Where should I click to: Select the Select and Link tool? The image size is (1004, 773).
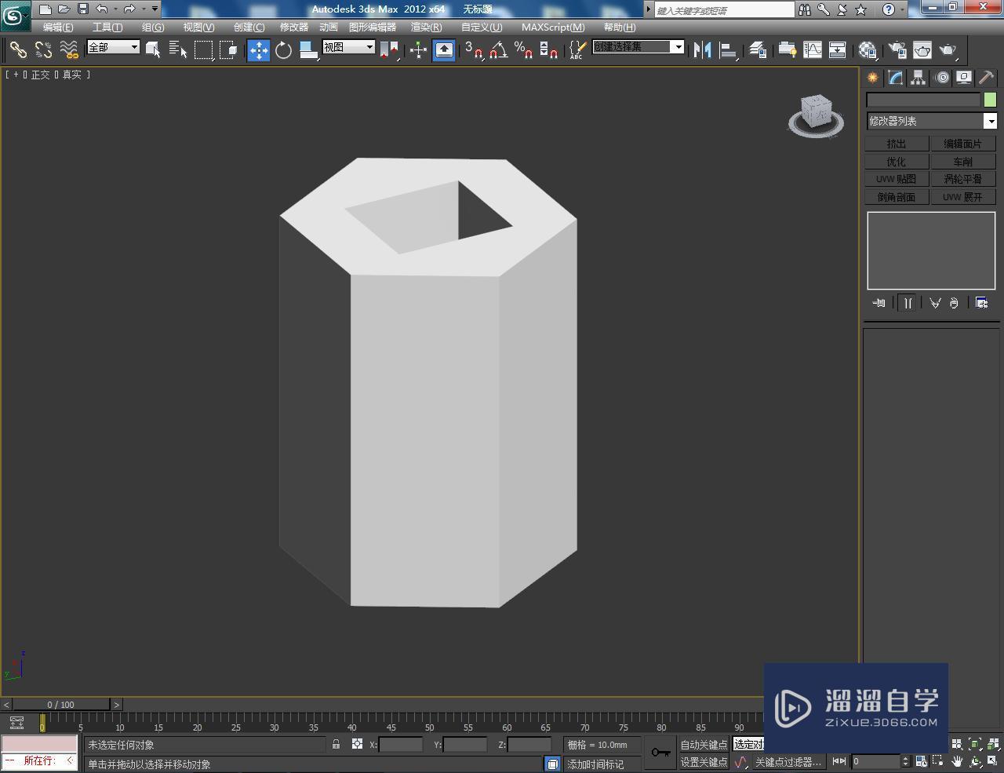[x=19, y=49]
